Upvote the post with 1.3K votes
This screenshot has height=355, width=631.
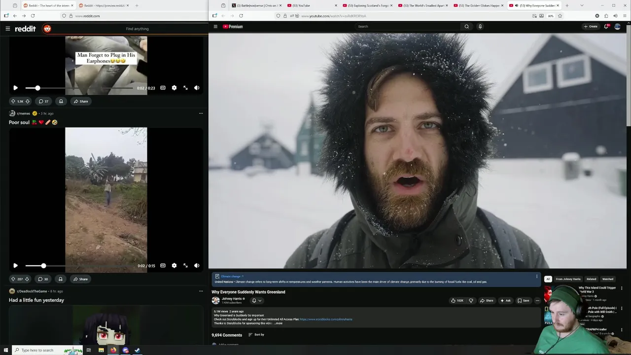tap(13, 101)
